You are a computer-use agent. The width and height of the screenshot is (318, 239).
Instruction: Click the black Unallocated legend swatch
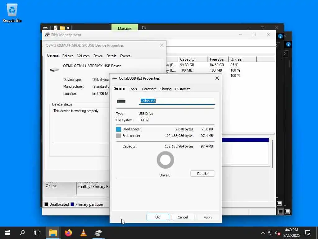[x=46, y=204]
